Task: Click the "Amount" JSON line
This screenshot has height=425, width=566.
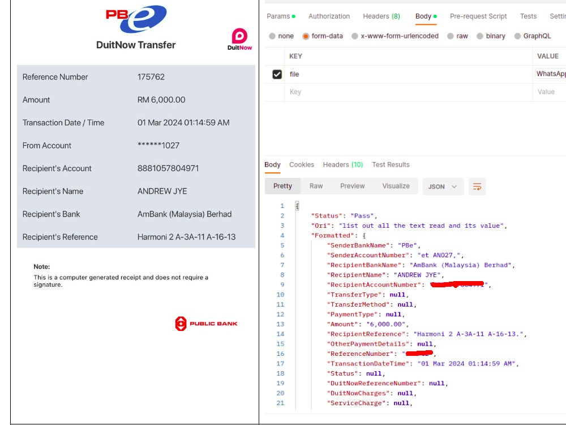Action: pyautogui.click(x=367, y=324)
